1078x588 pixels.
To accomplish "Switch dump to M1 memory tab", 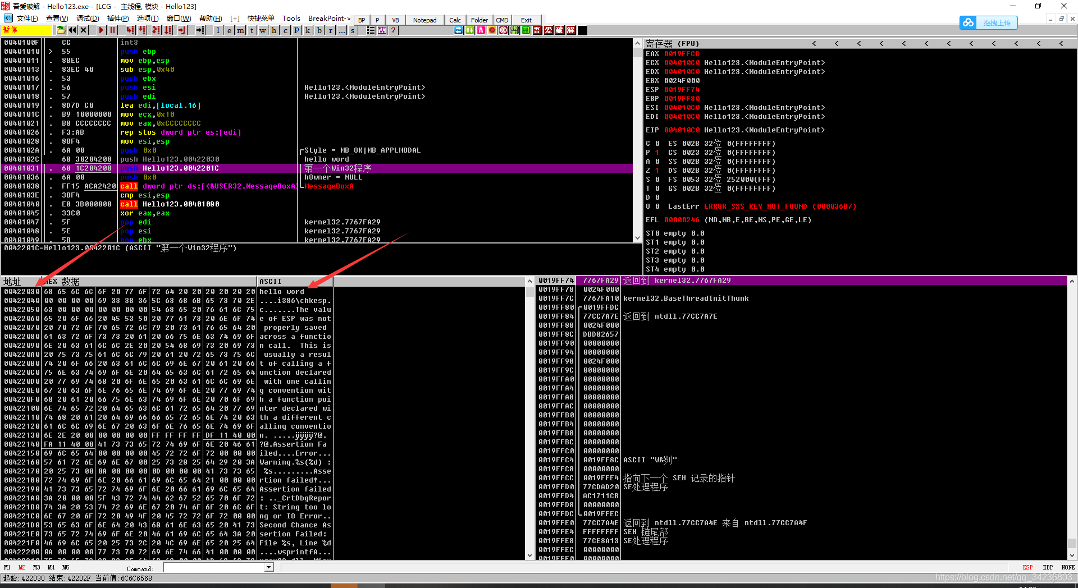I will click(x=7, y=567).
